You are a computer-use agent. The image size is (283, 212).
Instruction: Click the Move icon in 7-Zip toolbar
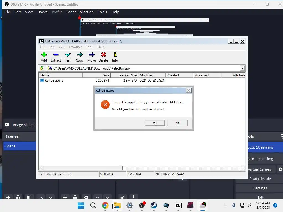click(91, 55)
